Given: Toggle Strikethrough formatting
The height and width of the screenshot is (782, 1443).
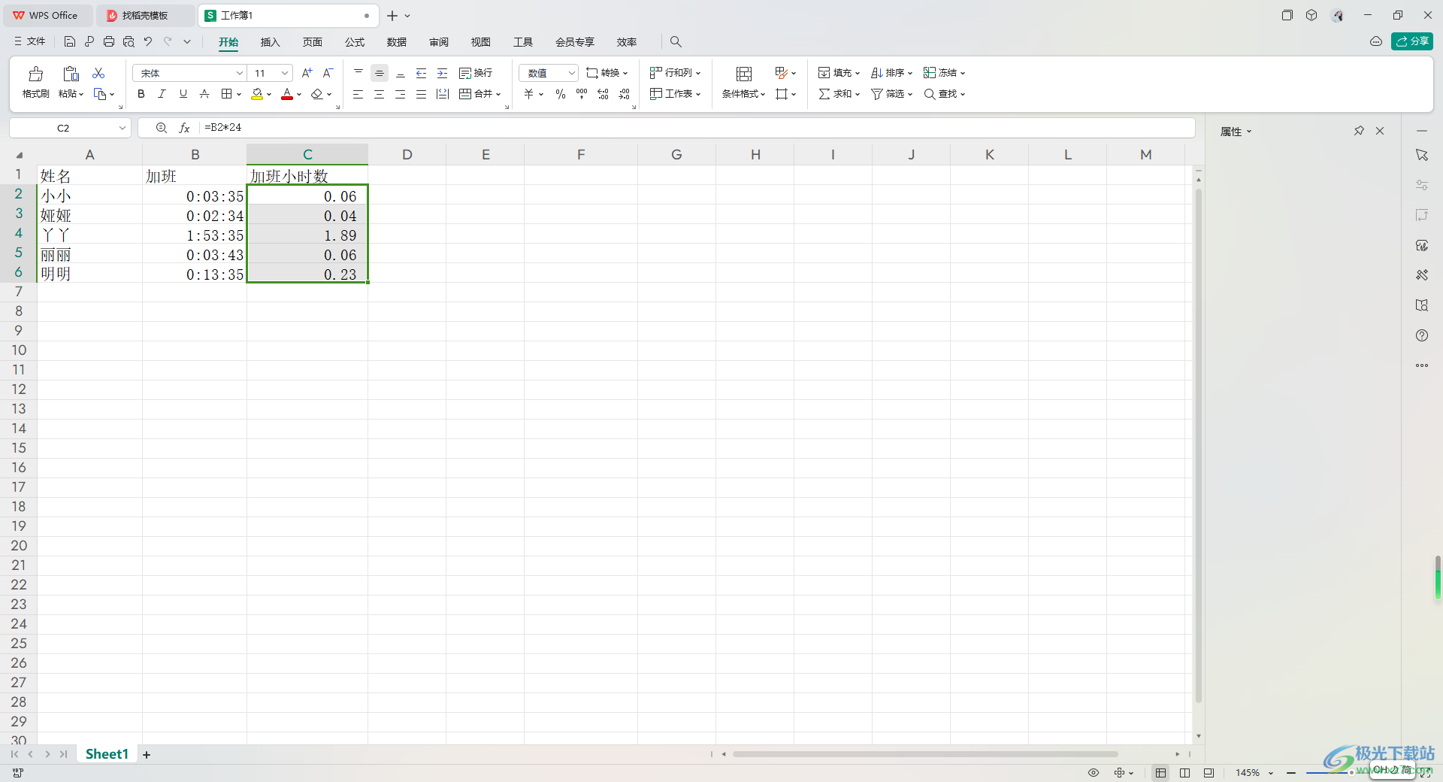Looking at the screenshot, I should pyautogui.click(x=204, y=94).
